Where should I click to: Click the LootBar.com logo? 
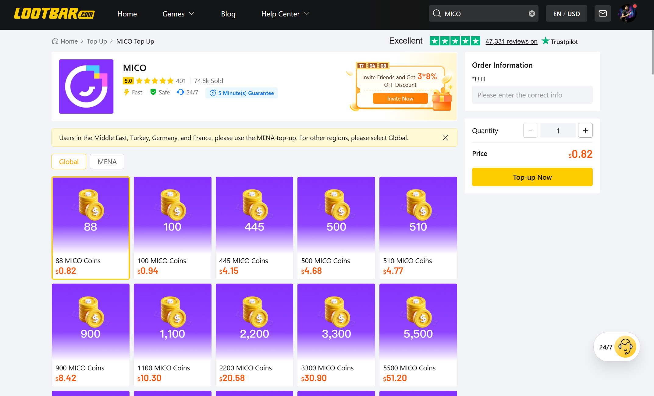(54, 14)
